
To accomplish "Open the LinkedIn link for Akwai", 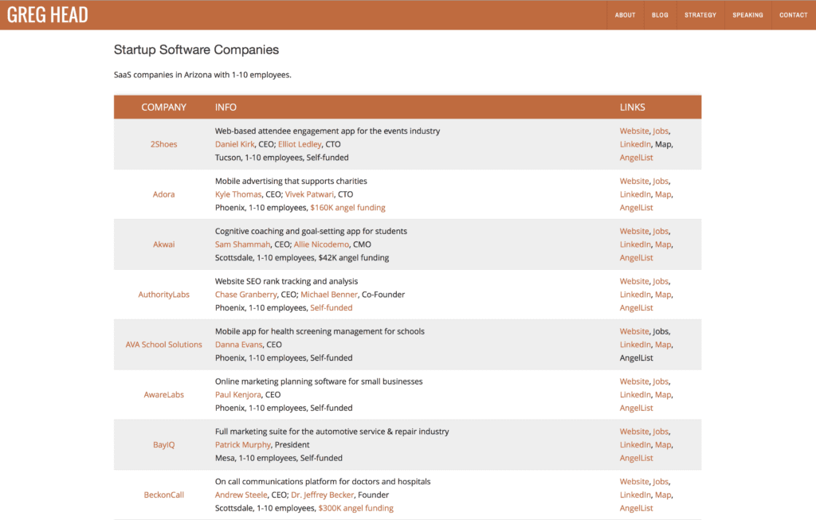I will [x=635, y=244].
